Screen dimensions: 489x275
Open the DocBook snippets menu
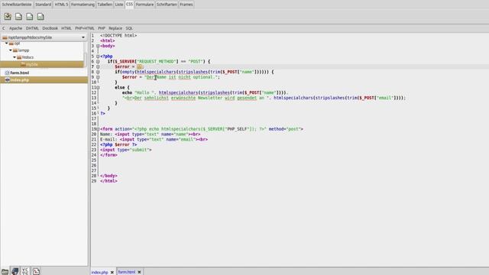click(x=50, y=28)
